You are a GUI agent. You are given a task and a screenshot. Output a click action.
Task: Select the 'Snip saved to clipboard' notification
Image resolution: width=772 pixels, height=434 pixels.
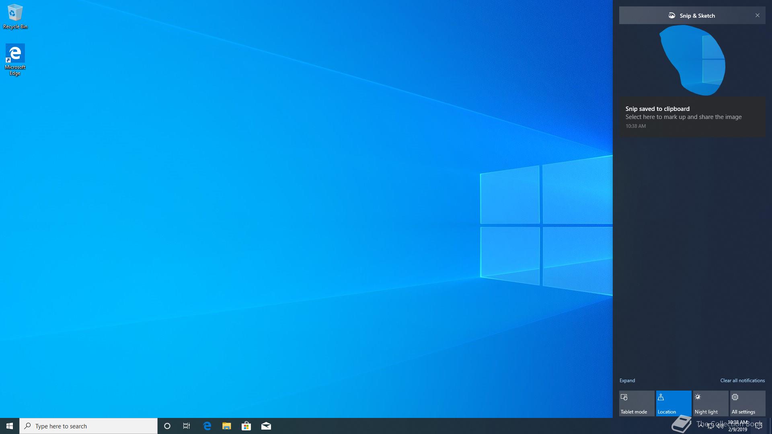pyautogui.click(x=692, y=117)
